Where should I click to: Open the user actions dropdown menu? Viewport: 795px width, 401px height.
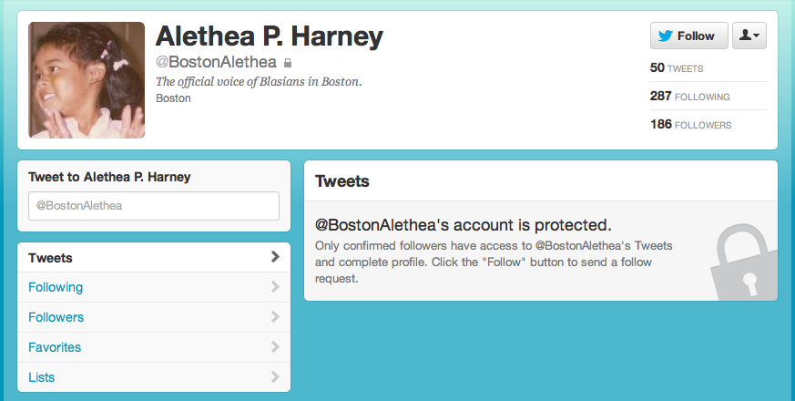click(749, 36)
